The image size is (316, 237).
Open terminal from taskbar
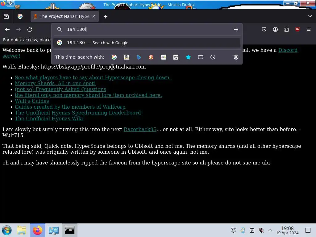[69, 230]
